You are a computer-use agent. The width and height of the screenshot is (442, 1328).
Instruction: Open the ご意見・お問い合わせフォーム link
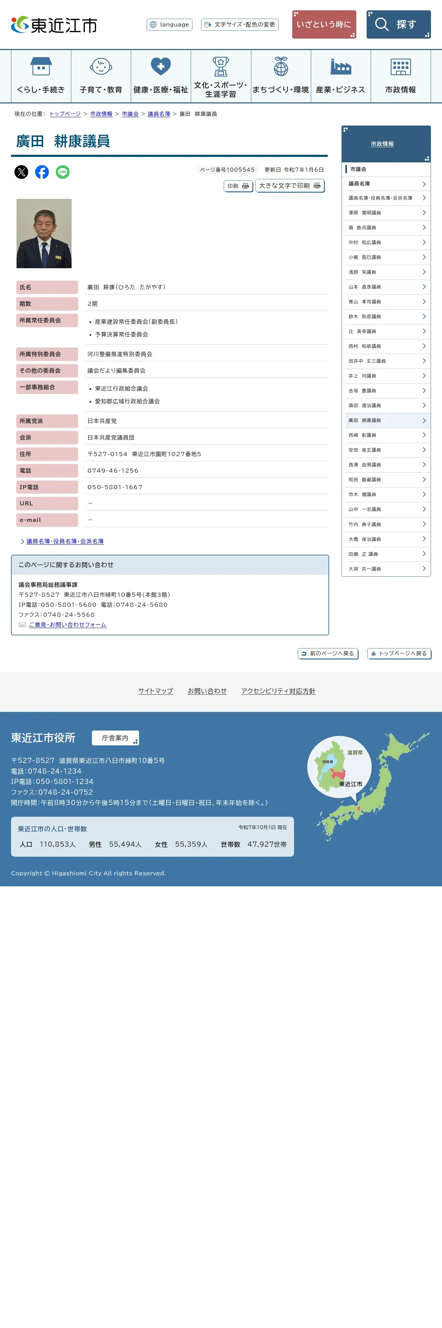[x=67, y=624]
